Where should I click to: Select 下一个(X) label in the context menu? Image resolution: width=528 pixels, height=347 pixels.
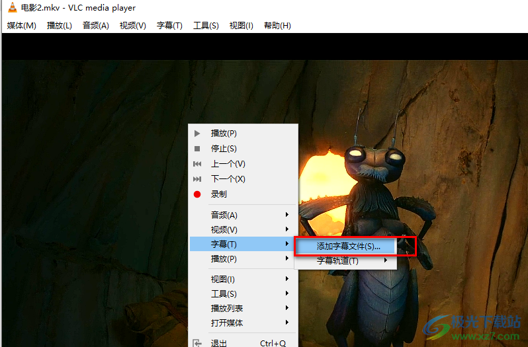(x=228, y=179)
